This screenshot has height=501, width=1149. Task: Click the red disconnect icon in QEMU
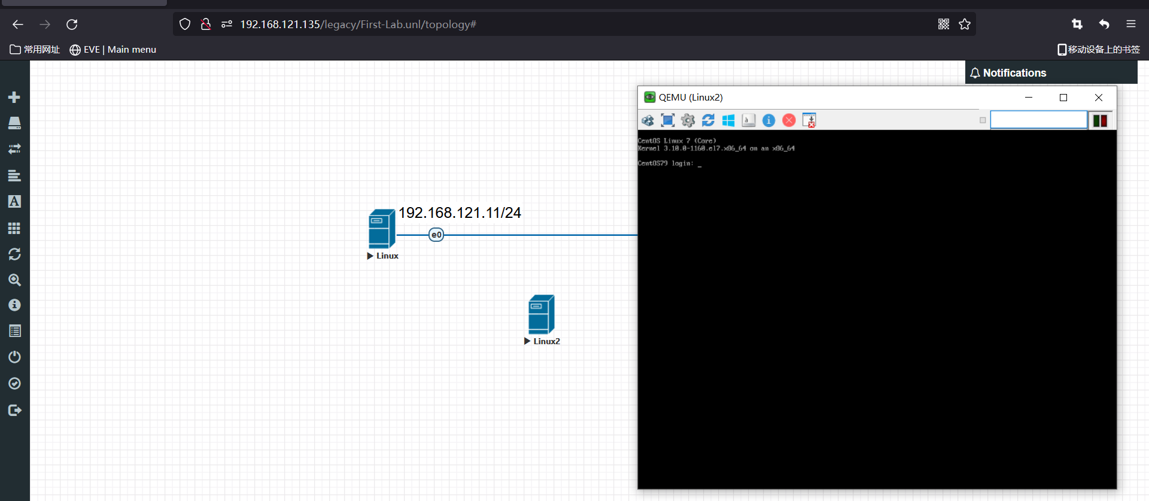click(789, 120)
